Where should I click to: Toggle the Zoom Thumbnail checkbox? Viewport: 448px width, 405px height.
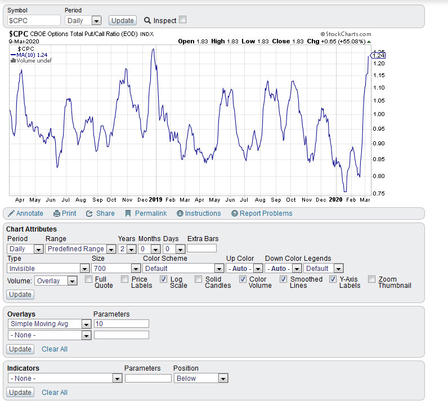coord(372,279)
